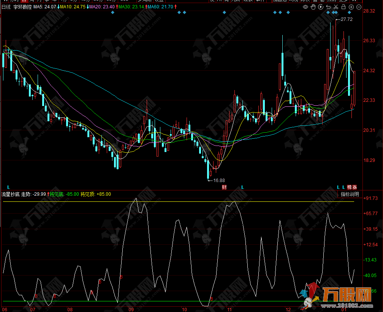Click the 16.88 low price annotation
Screen dimensions: 383x312
219,181
